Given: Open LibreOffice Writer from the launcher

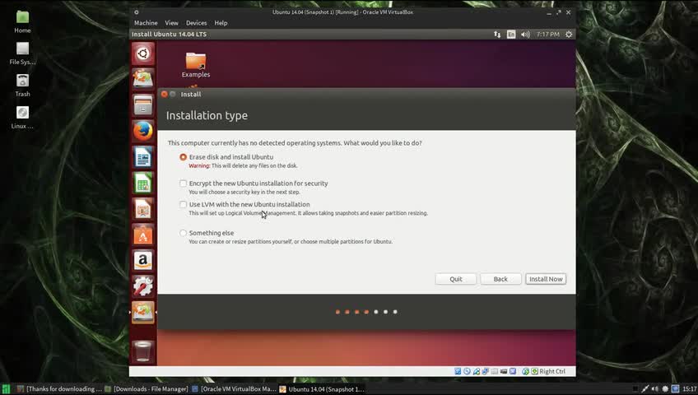Looking at the screenshot, I should click(x=143, y=157).
